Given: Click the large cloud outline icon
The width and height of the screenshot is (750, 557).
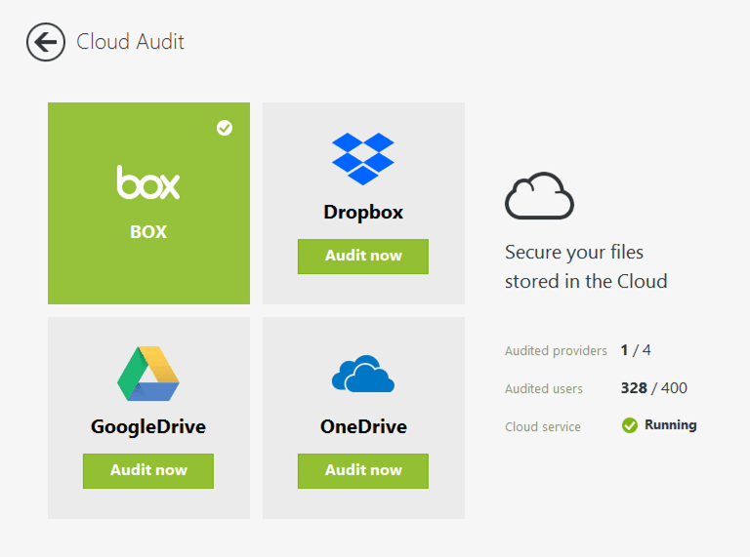Looking at the screenshot, I should [539, 197].
